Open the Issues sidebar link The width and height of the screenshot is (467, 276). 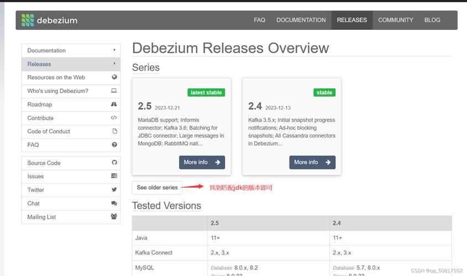point(71,177)
